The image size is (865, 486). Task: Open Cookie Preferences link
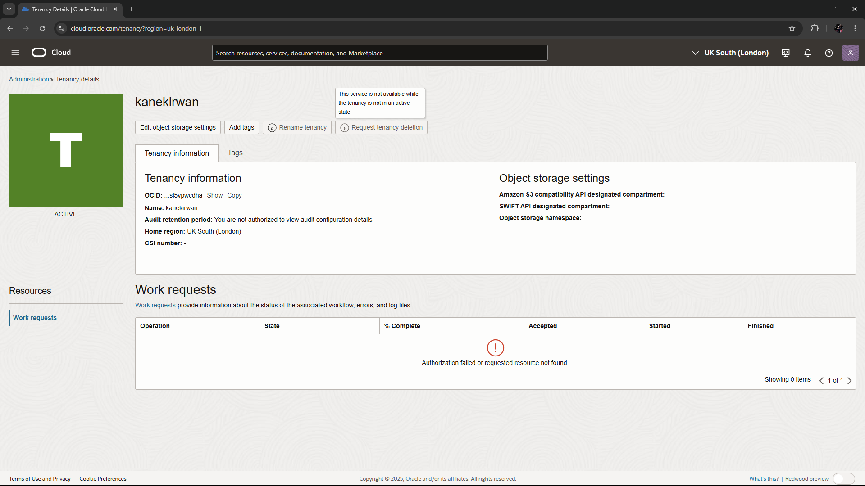[x=103, y=479]
